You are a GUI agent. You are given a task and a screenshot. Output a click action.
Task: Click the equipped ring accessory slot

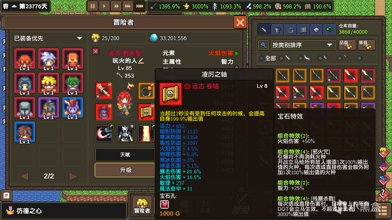[146, 91]
